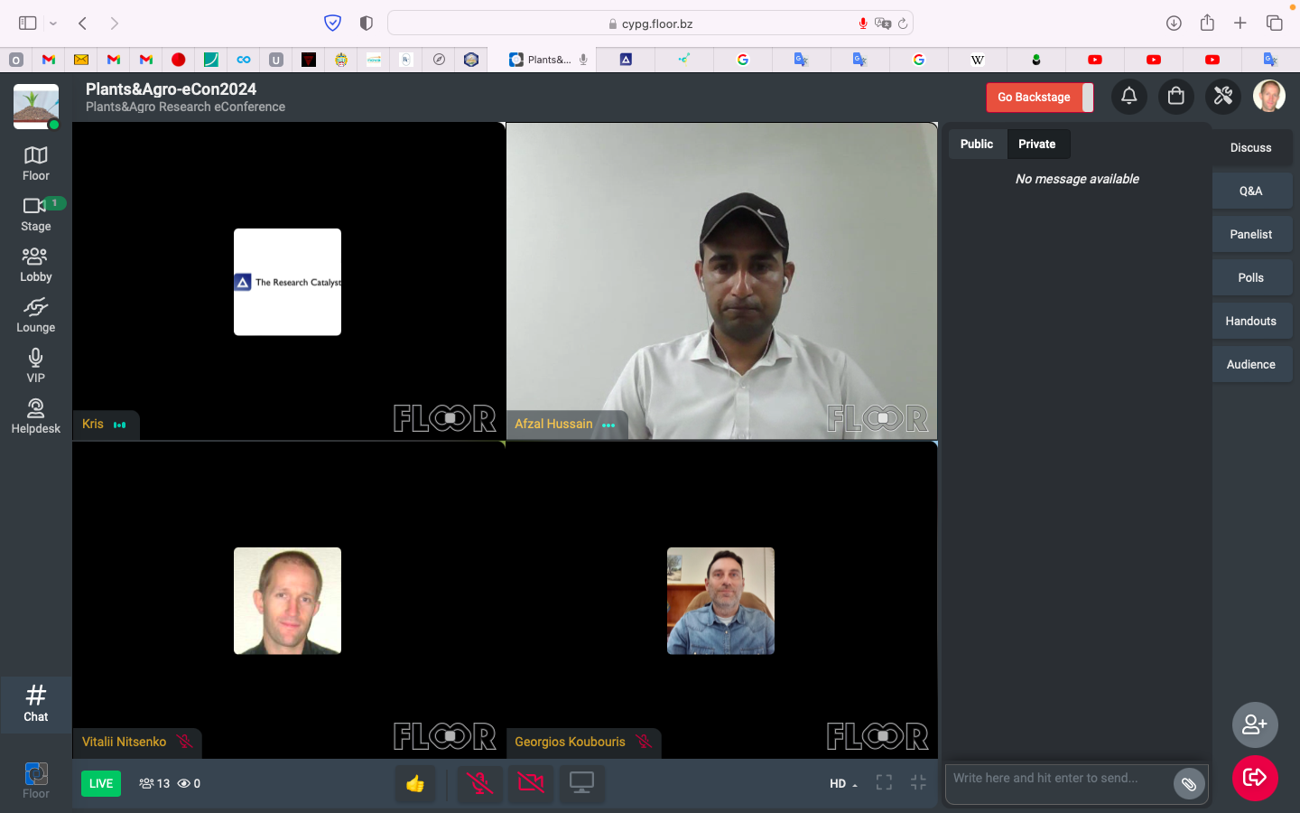Viewport: 1300px width, 813px height.
Task: Click the cypg.floor.bz address bar
Action: pos(650,23)
